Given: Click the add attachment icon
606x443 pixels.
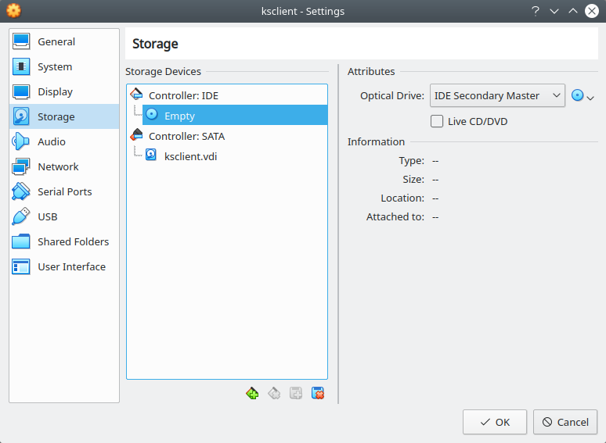Looking at the screenshot, I should point(296,393).
